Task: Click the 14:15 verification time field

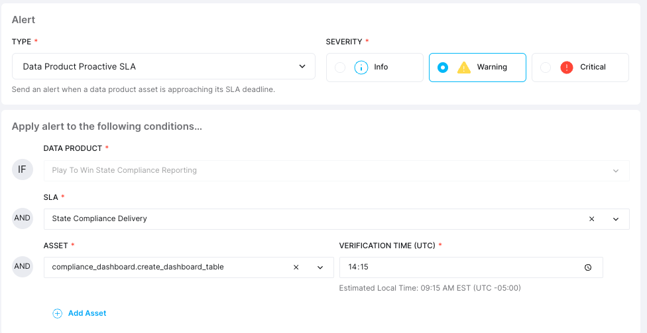Action: click(457, 267)
